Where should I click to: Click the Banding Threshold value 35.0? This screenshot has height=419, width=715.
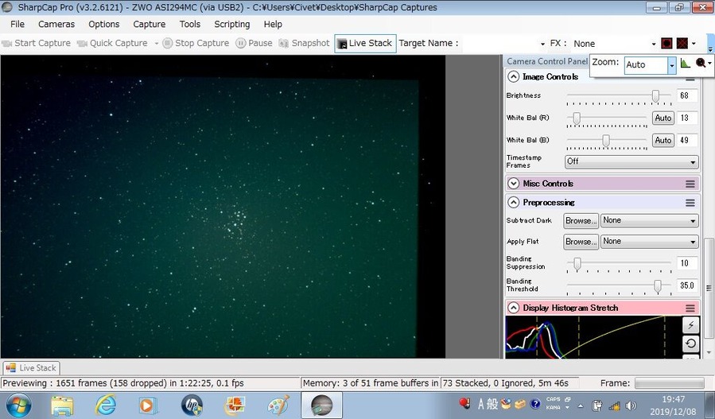pos(687,285)
